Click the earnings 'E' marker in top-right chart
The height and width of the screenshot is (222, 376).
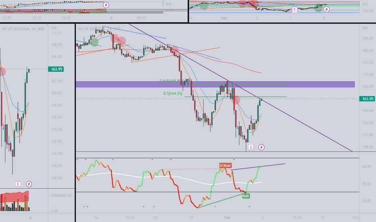click(x=294, y=10)
